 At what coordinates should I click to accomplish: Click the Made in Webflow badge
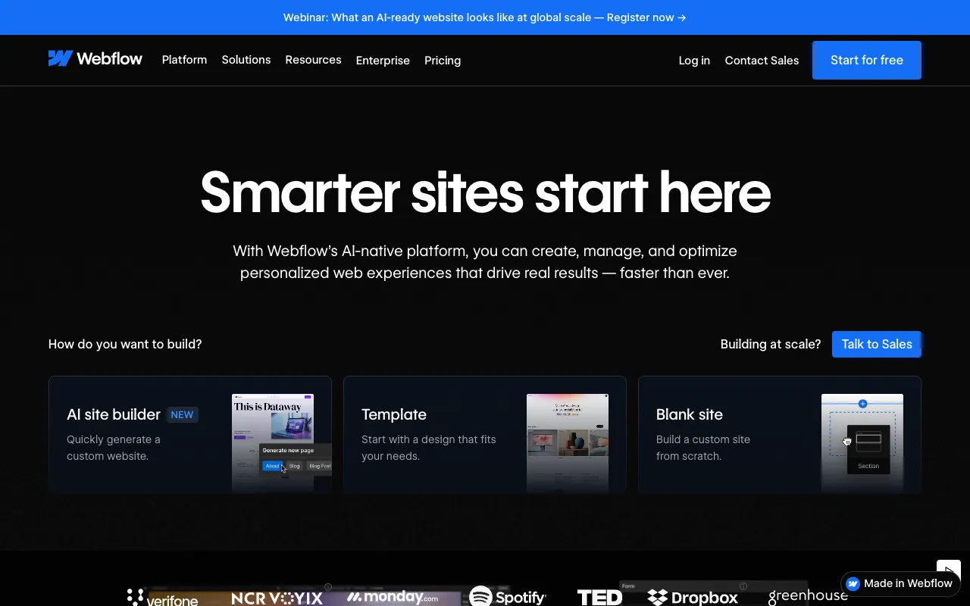899,583
